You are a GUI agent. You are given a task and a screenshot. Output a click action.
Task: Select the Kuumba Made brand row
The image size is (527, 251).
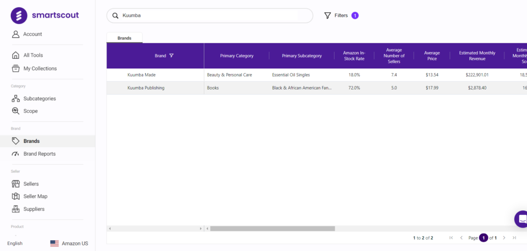pyautogui.click(x=317, y=75)
